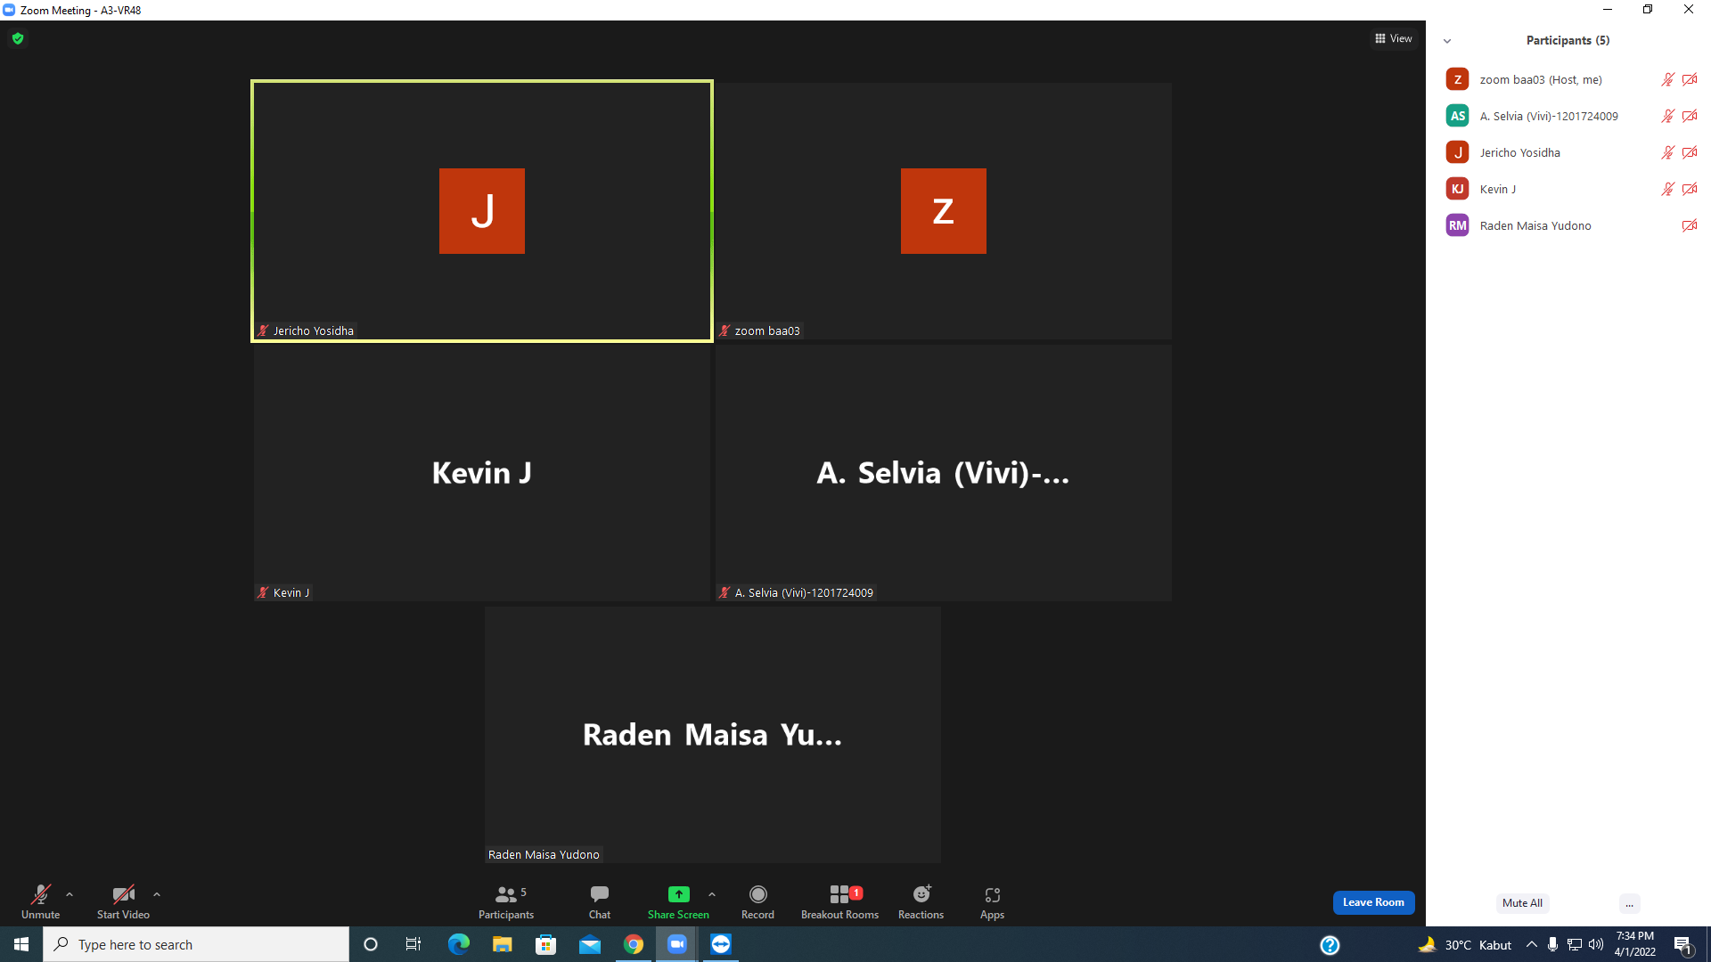
Task: Click video-off icon for A. Selvia
Action: click(x=1690, y=116)
